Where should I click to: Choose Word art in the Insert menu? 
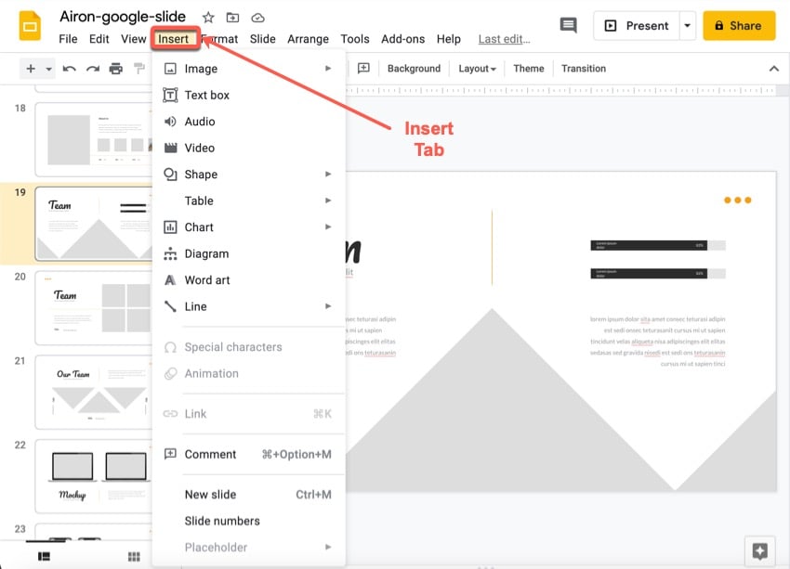click(206, 280)
